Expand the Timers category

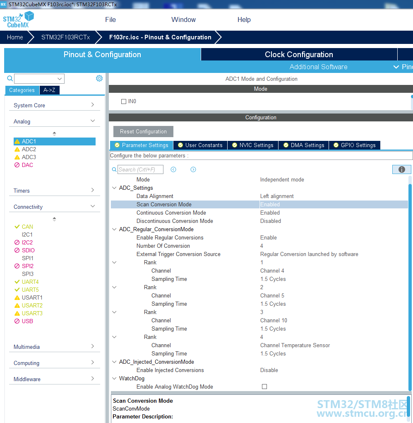93,190
